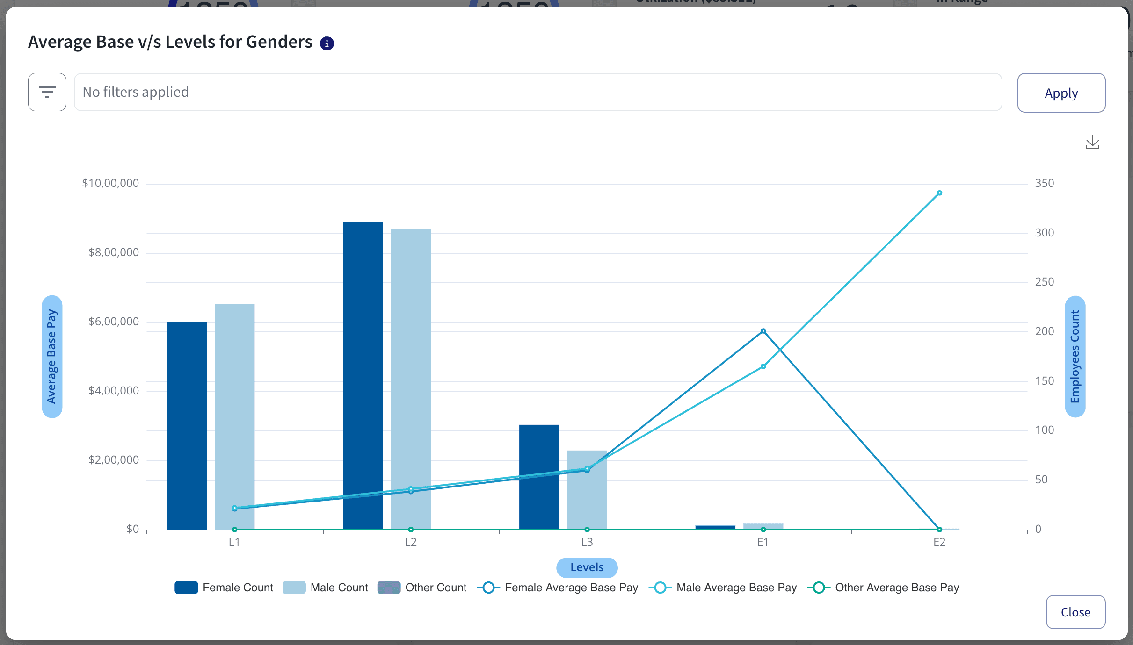Click the Other Count legend swatch

[389, 588]
